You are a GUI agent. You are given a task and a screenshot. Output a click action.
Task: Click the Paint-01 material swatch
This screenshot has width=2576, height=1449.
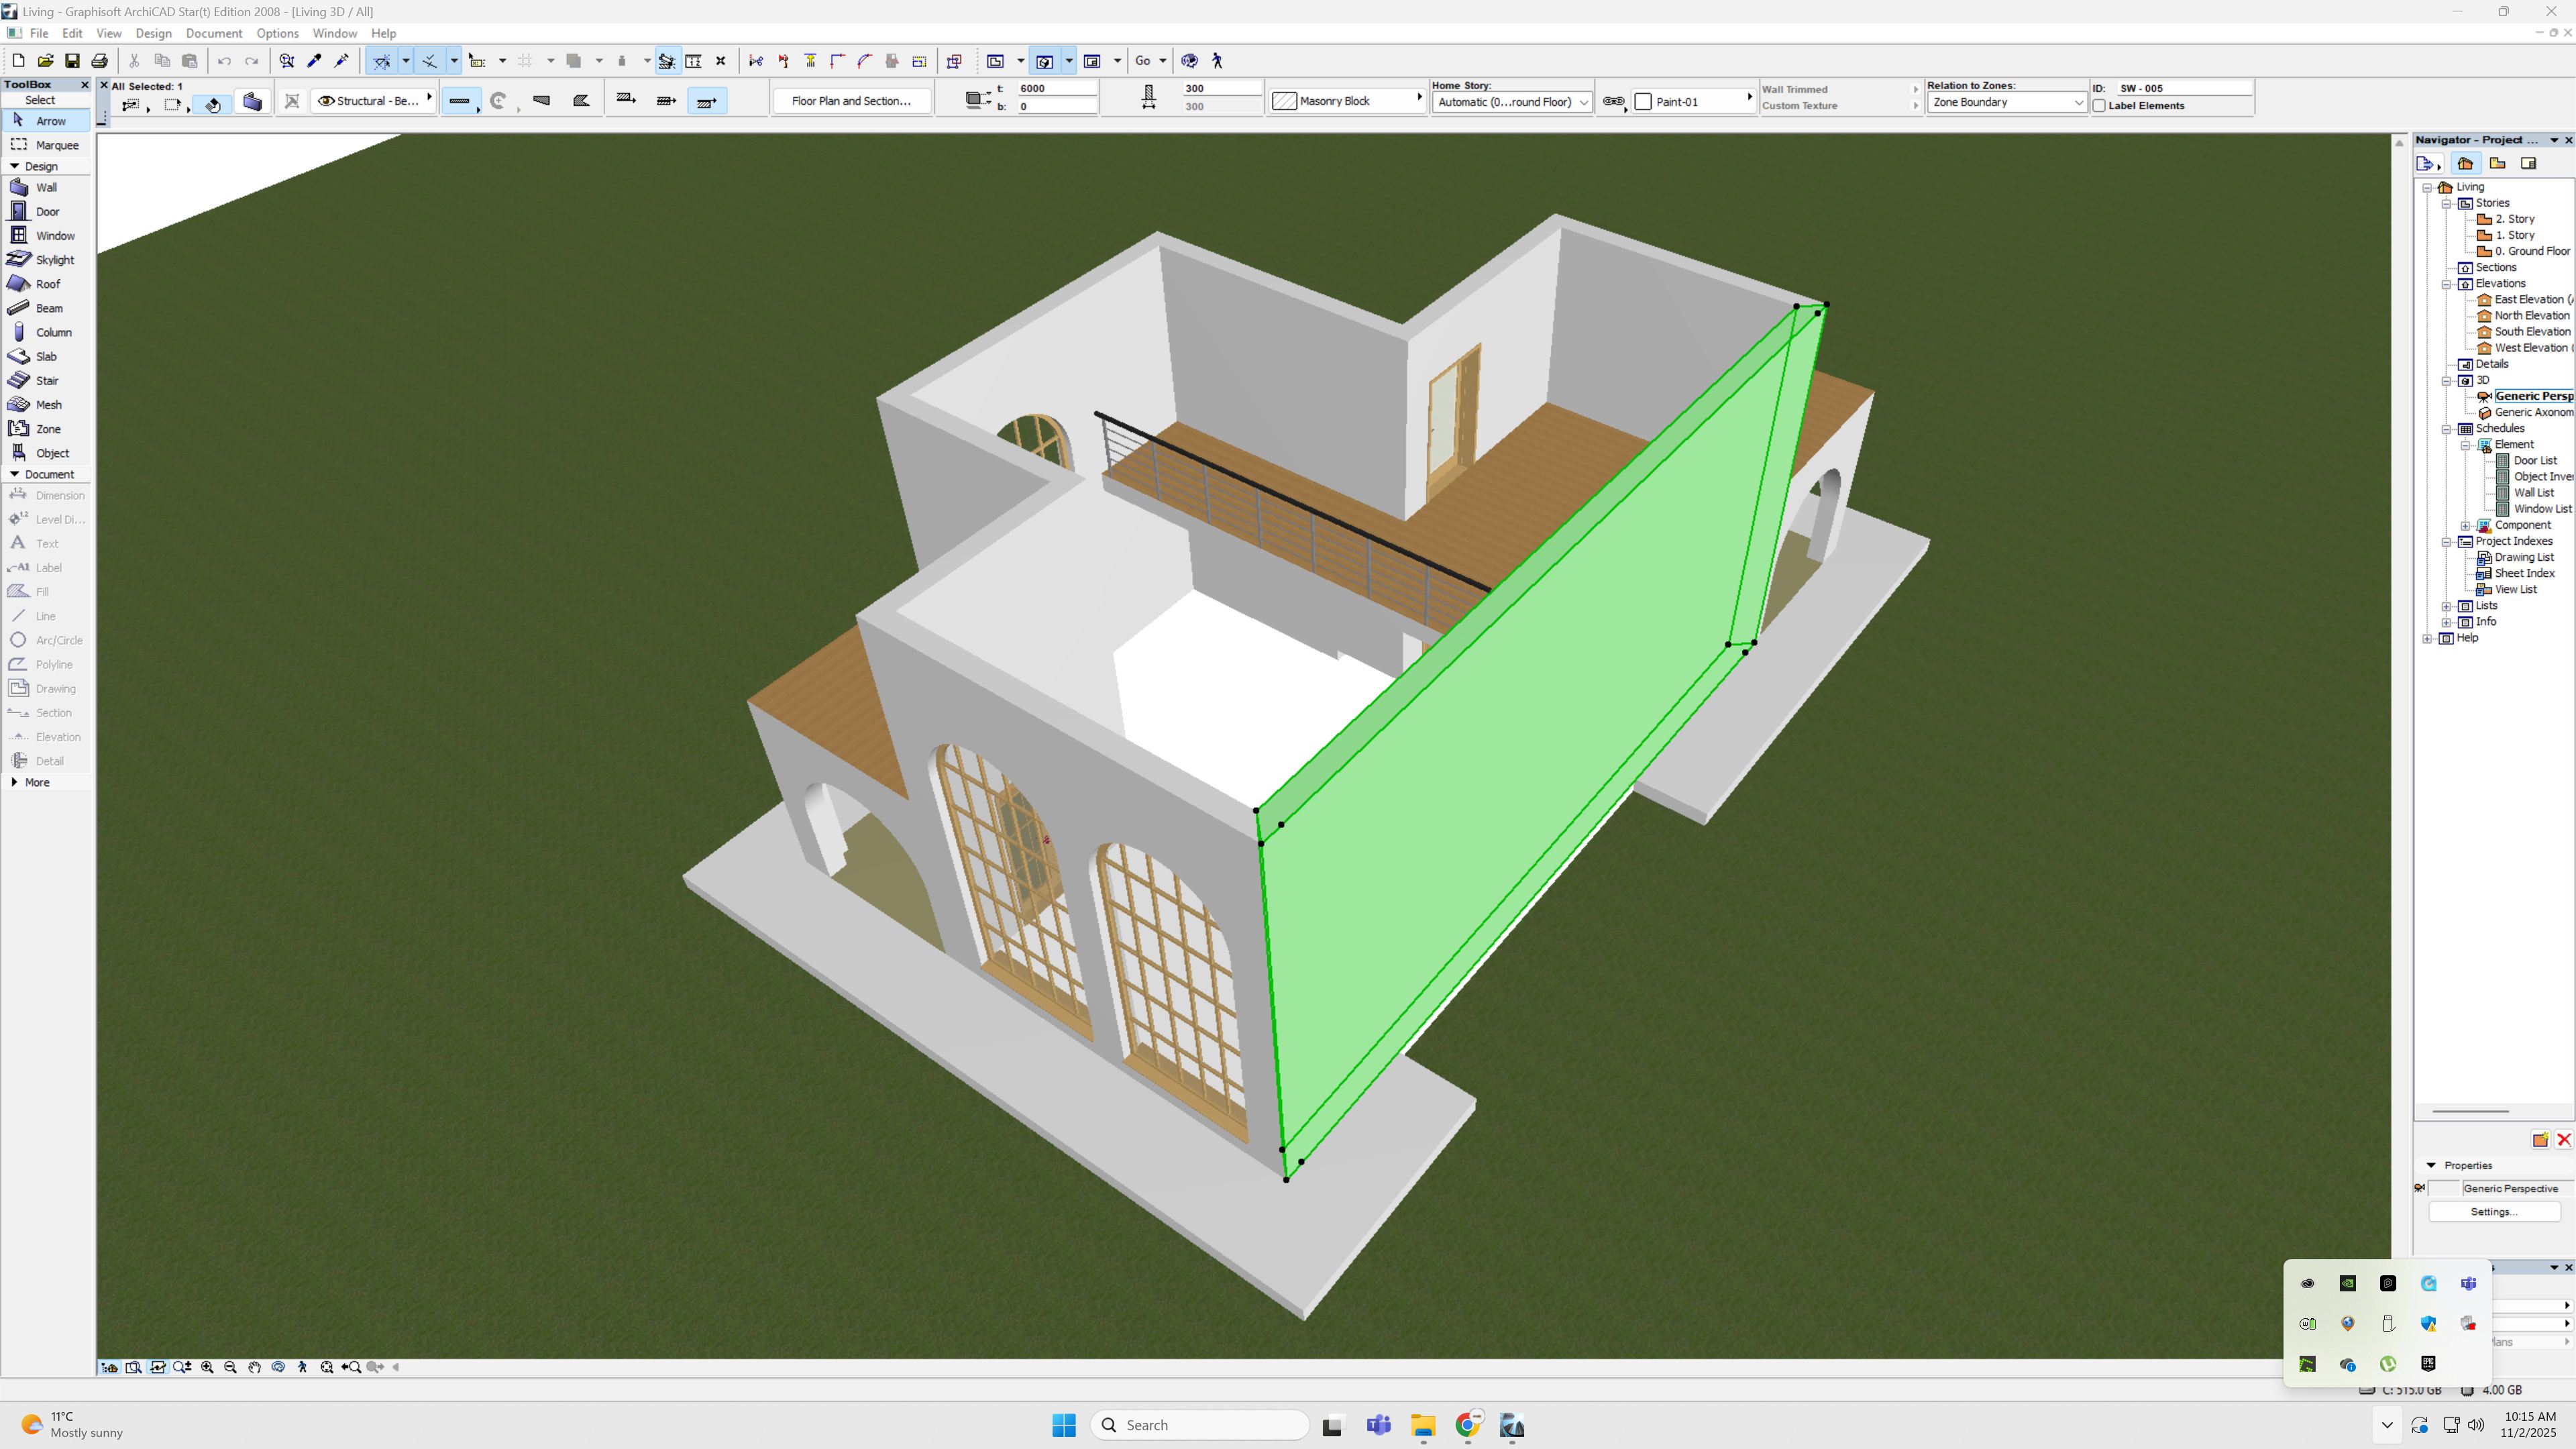pyautogui.click(x=1643, y=102)
